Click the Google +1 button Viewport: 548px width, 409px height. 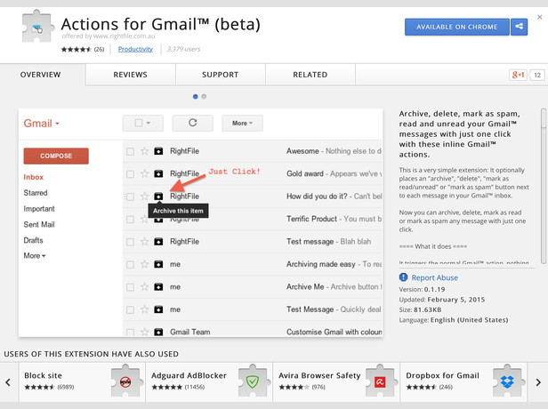[518, 75]
